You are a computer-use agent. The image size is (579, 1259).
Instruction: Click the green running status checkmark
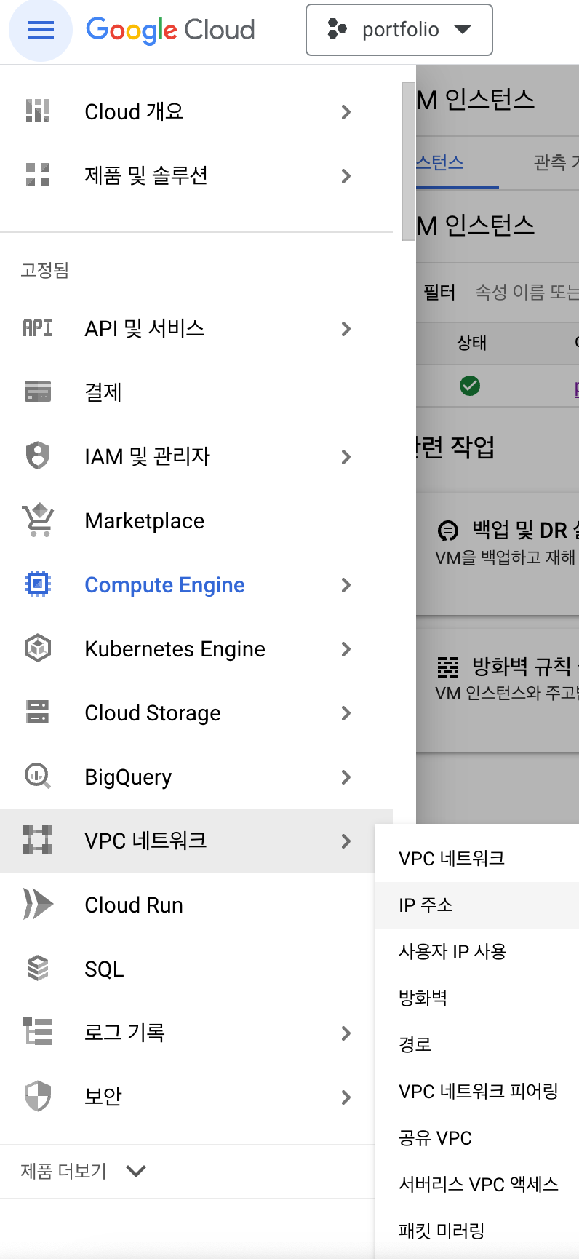tap(470, 386)
